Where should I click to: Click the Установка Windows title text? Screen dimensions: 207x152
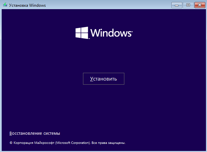[27, 5]
